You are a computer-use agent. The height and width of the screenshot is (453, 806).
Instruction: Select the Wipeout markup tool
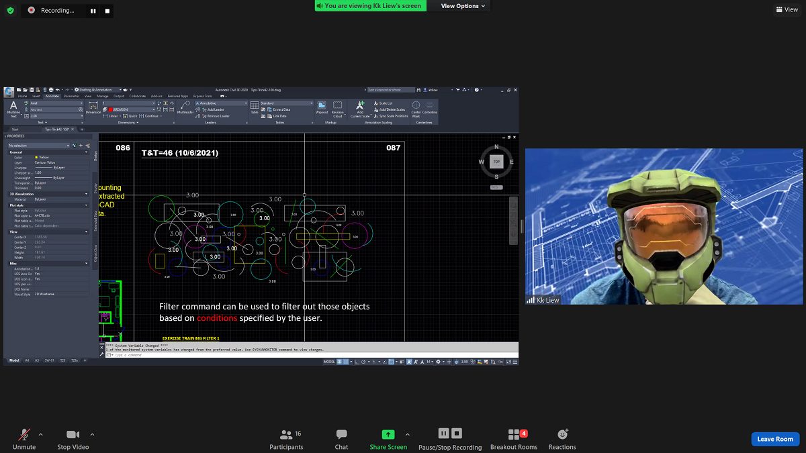(322, 109)
